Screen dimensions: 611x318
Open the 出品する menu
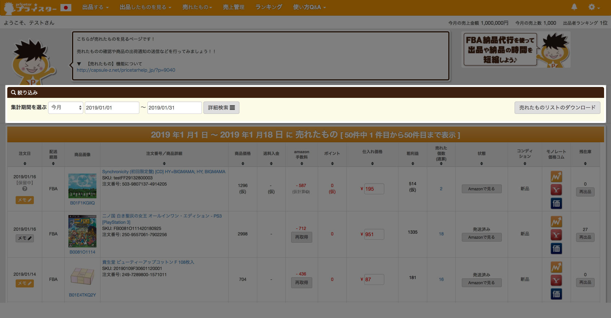tap(95, 7)
